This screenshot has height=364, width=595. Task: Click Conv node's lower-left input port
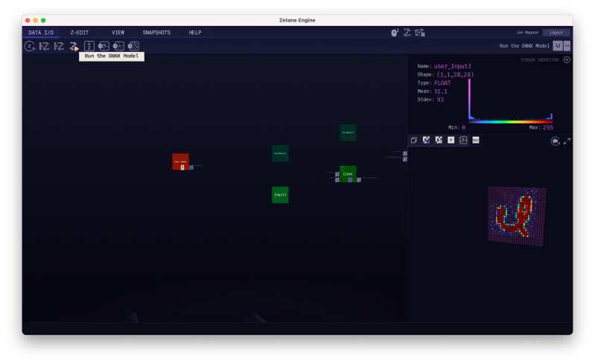tap(337, 180)
